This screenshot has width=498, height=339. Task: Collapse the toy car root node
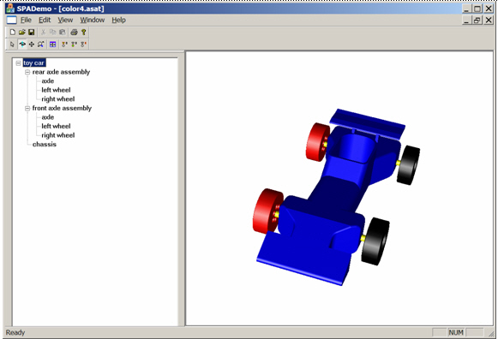pos(18,63)
